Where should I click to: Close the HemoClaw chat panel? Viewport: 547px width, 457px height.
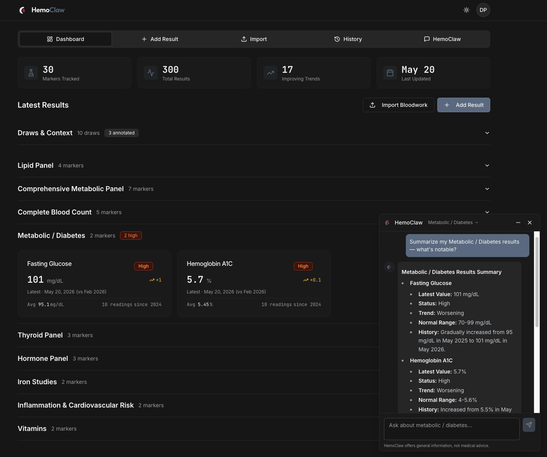pos(530,223)
